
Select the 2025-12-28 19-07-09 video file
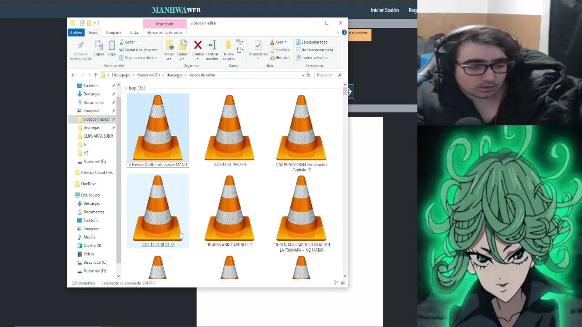(x=230, y=131)
